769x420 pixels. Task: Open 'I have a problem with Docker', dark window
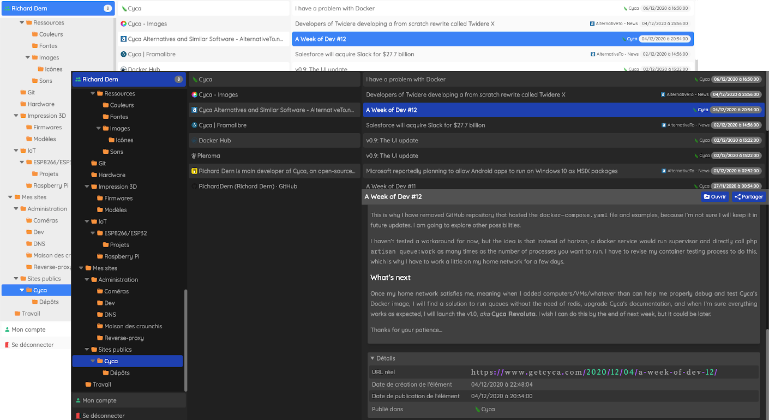tap(563, 80)
